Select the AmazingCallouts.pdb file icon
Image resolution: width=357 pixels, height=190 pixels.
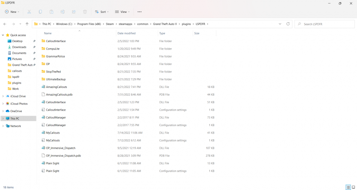tap(44, 94)
